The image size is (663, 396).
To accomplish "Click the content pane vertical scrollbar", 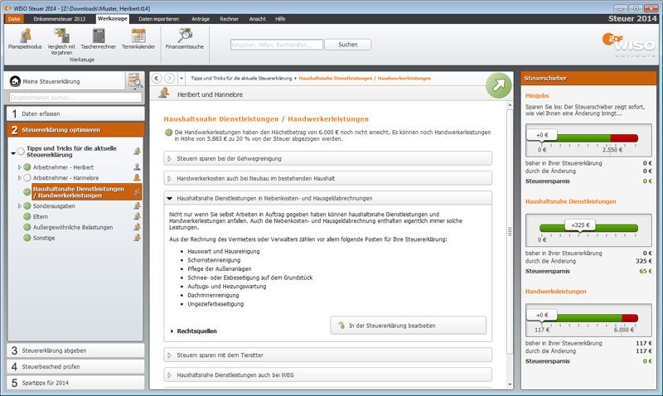I will point(510,232).
